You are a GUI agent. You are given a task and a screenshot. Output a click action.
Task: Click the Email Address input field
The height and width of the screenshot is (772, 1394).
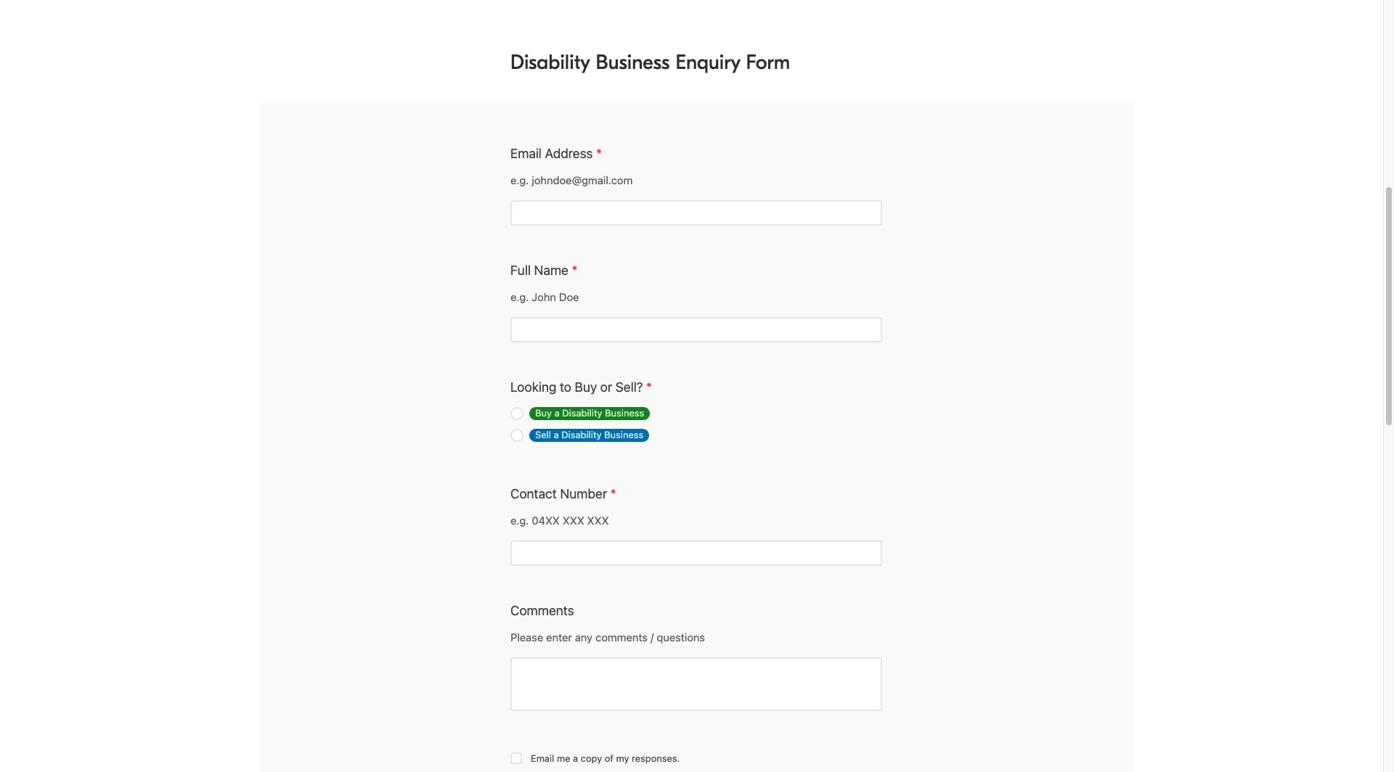click(x=696, y=213)
